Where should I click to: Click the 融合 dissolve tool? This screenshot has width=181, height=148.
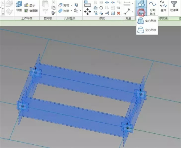(x=163, y=6)
